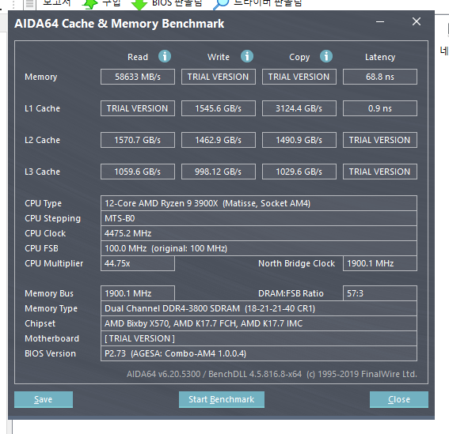Start Benchmark run

point(222,399)
